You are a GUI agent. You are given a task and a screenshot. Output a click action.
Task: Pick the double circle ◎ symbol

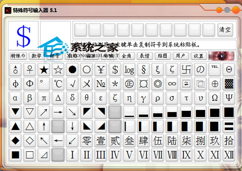158,84
